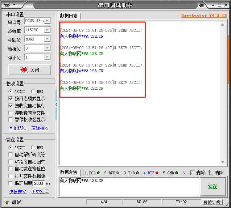Screen dimensions: 231x208
Task: Toggle 接收完自动换行 checkbox
Action: tap(11, 106)
